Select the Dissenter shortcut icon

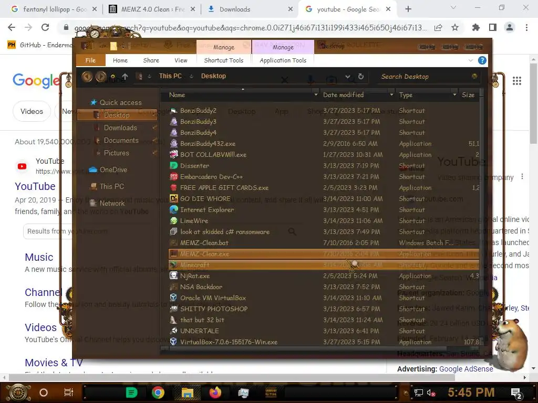tap(173, 165)
